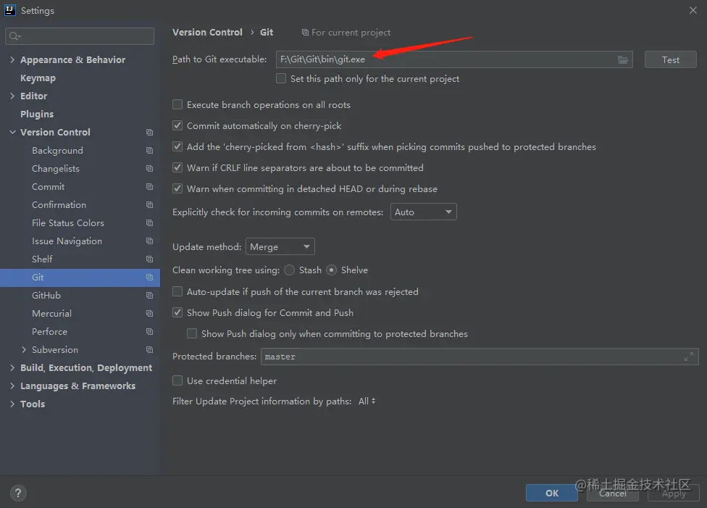The image size is (707, 508).
Task: Click the Test button for Git executable
Action: tap(671, 59)
